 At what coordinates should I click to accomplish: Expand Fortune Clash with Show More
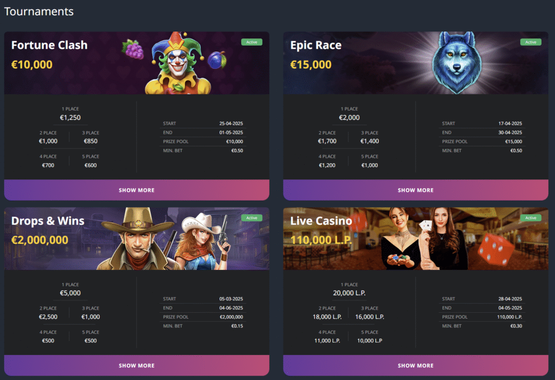(x=137, y=190)
